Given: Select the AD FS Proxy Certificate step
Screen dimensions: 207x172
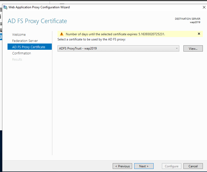Looking at the screenshot, I should [29, 47].
